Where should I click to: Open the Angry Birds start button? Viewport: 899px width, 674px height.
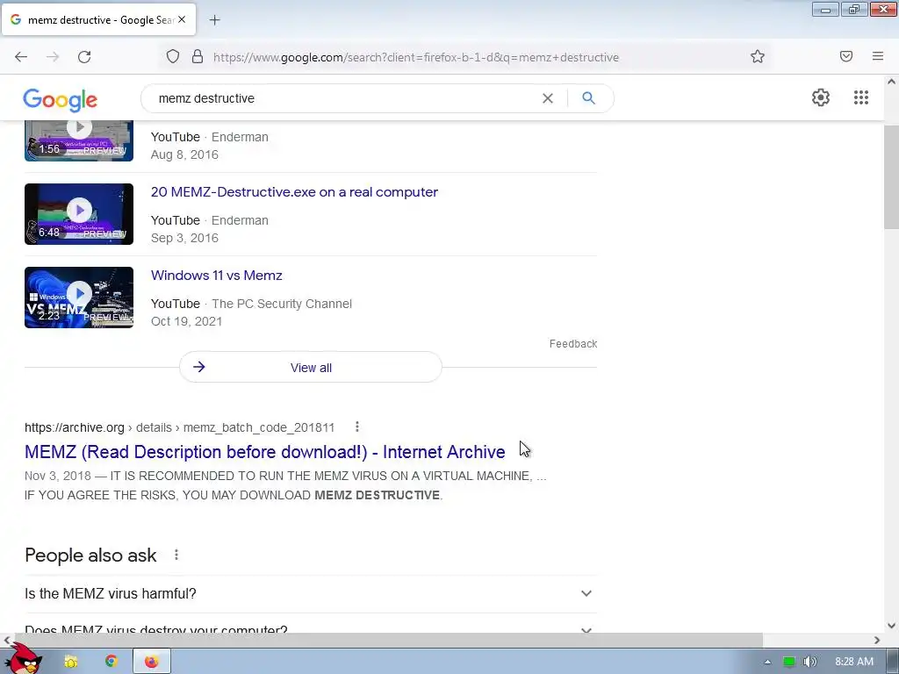(23, 659)
